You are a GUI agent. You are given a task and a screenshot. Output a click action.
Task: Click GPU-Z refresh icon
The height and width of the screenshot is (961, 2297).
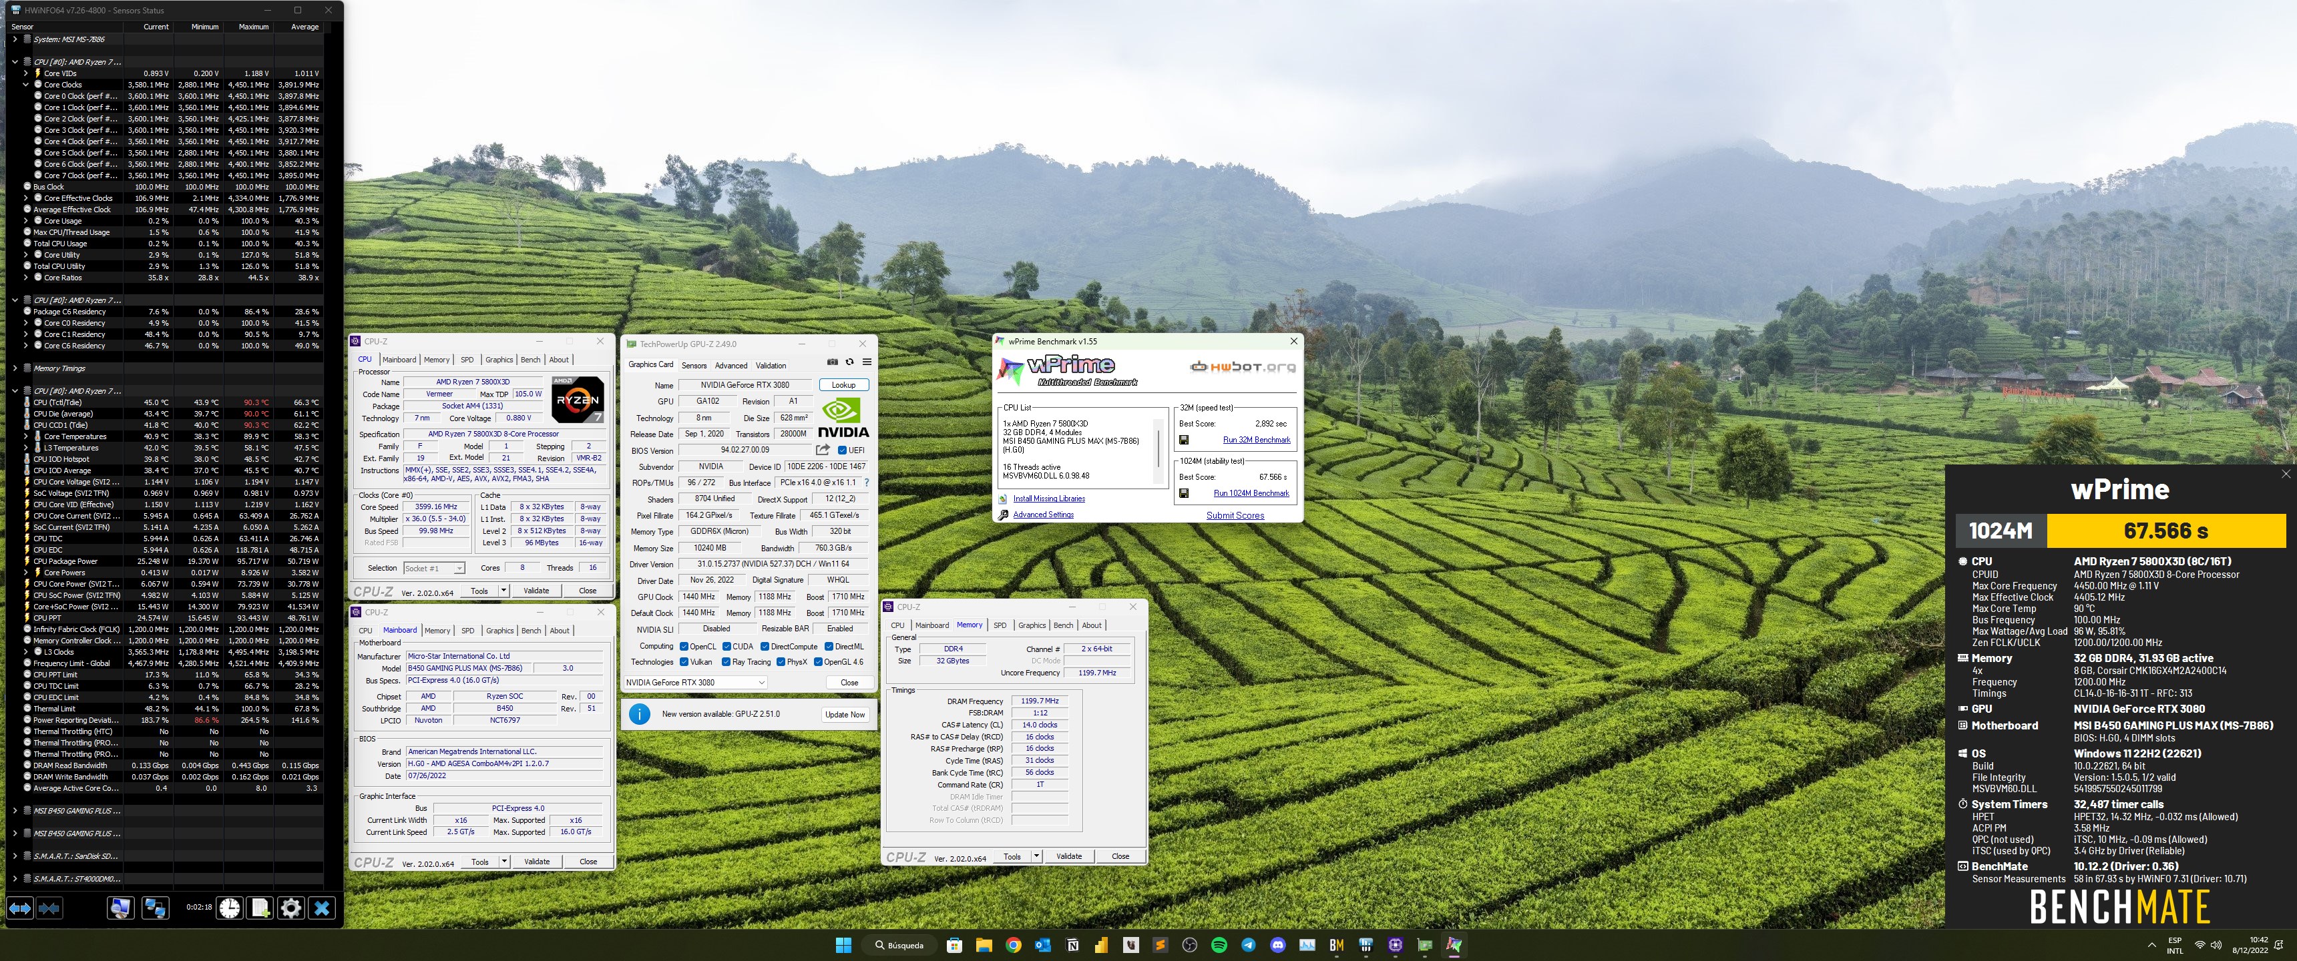(850, 362)
